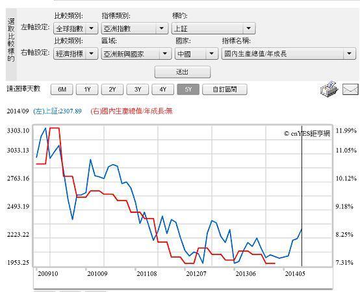Click the 10.12% right axis label

[346, 178]
